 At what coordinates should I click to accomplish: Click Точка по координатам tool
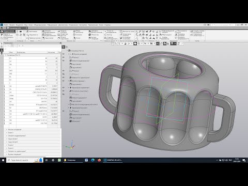110,32
